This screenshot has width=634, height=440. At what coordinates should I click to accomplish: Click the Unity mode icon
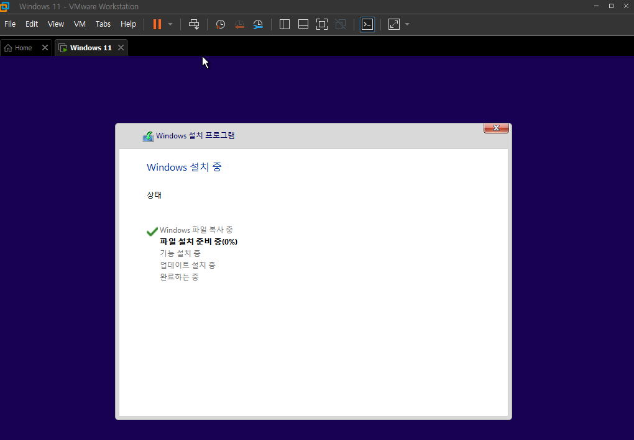pos(341,24)
